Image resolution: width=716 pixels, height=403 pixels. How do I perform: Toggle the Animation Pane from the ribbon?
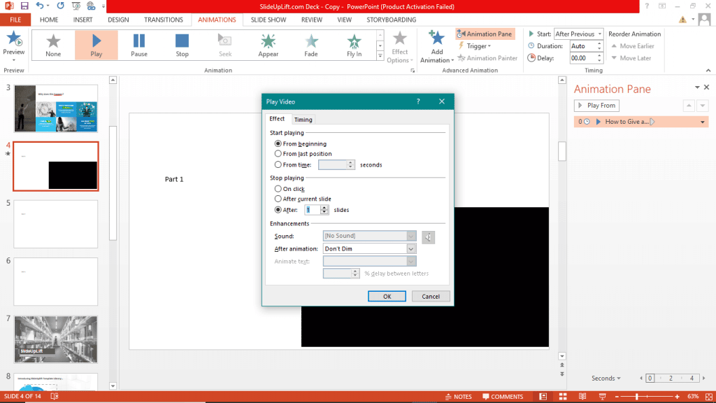[485, 33]
